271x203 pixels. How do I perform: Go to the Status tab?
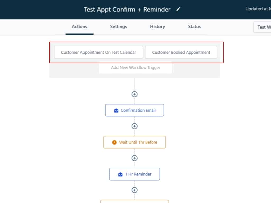(194, 26)
